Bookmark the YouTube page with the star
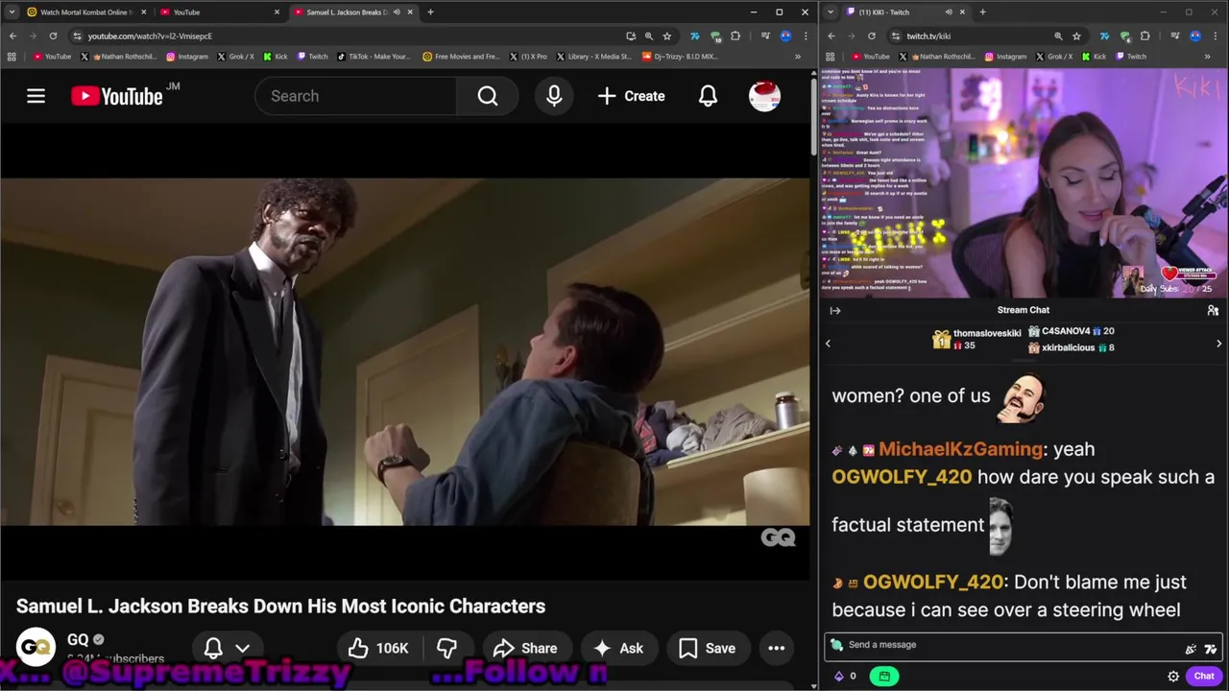The image size is (1229, 691). [666, 36]
